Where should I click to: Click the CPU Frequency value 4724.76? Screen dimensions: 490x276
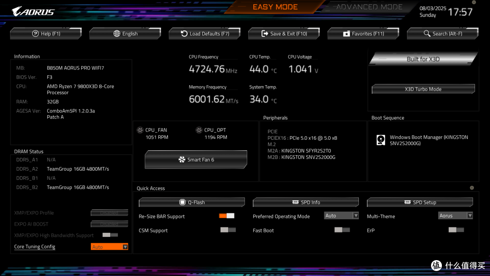207,69
